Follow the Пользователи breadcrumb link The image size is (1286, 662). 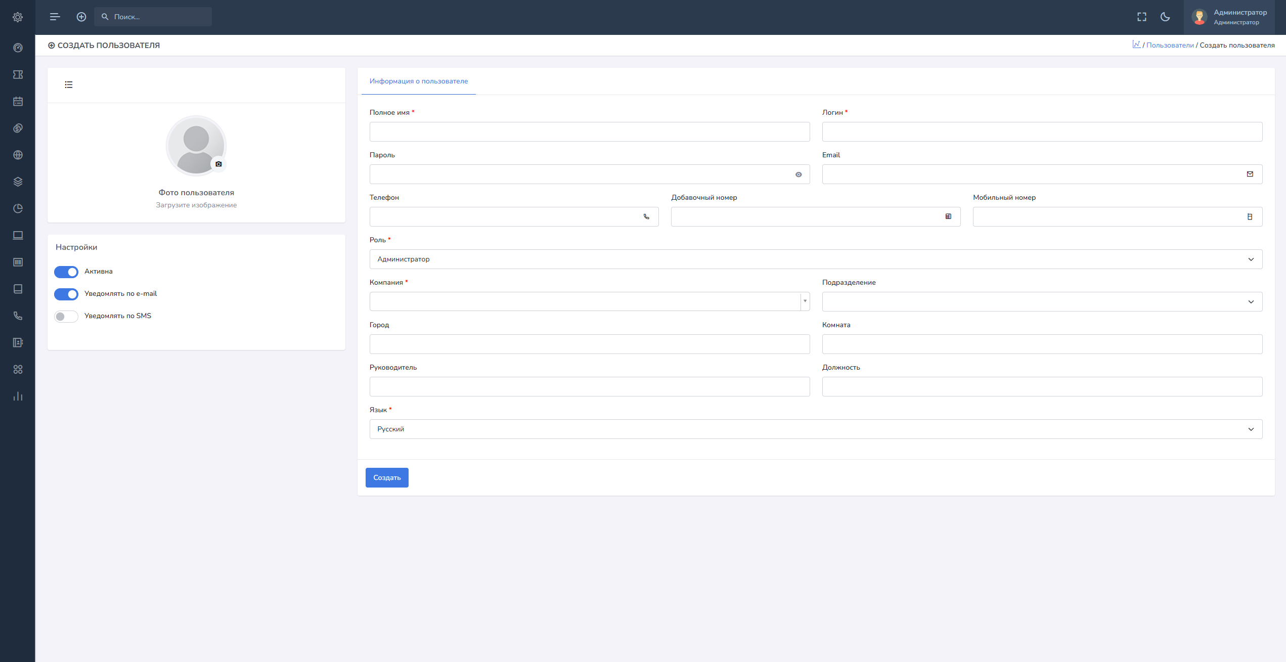click(x=1170, y=46)
